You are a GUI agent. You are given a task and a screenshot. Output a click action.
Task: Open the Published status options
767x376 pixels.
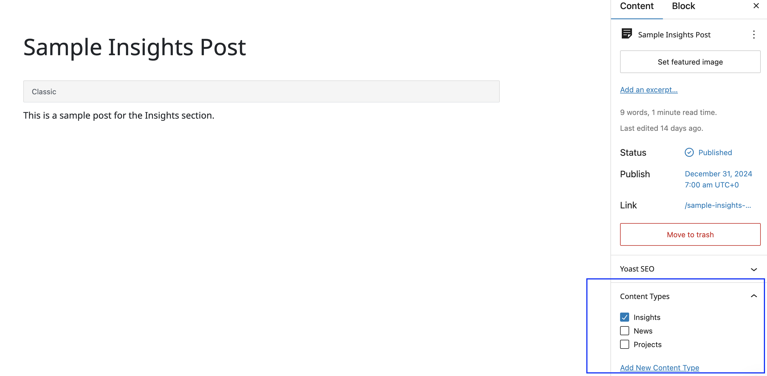point(715,153)
